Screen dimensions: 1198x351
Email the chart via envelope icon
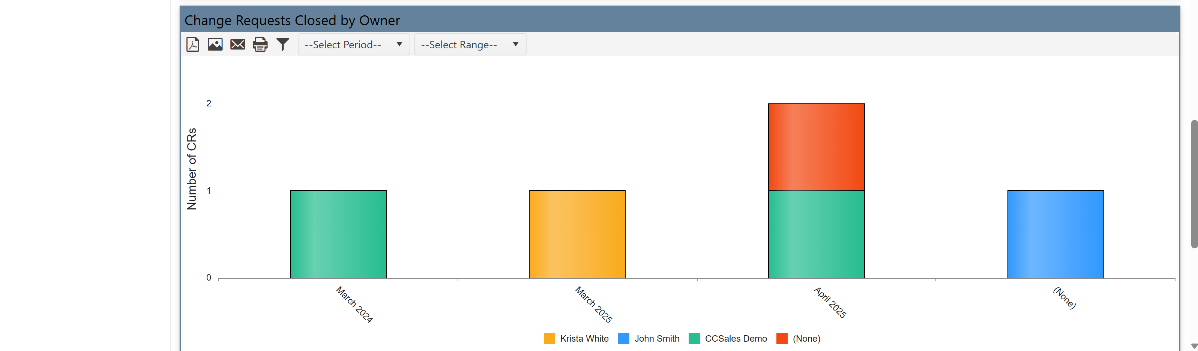click(x=238, y=45)
